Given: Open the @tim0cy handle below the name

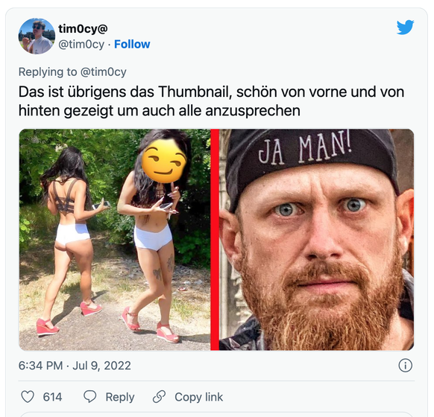Looking at the screenshot, I should pyautogui.click(x=81, y=44).
